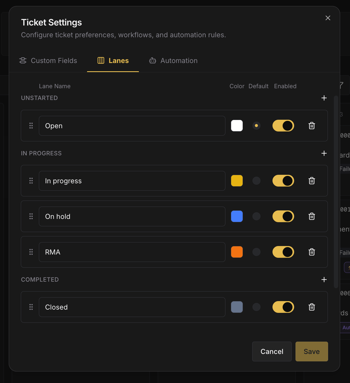Delete the On hold lane
The height and width of the screenshot is (383, 350).
point(312,216)
